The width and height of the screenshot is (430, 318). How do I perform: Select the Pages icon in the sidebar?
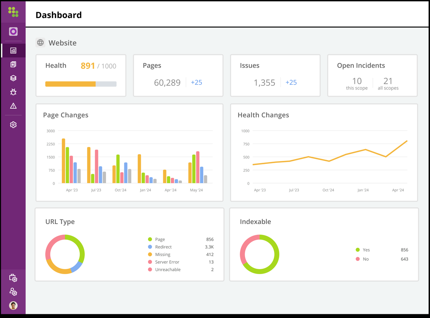(13, 64)
